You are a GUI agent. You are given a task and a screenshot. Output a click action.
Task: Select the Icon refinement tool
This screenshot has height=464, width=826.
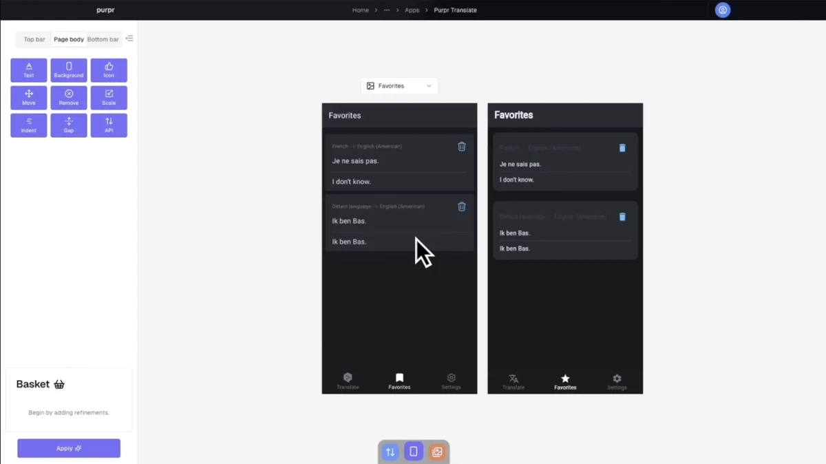[109, 70]
